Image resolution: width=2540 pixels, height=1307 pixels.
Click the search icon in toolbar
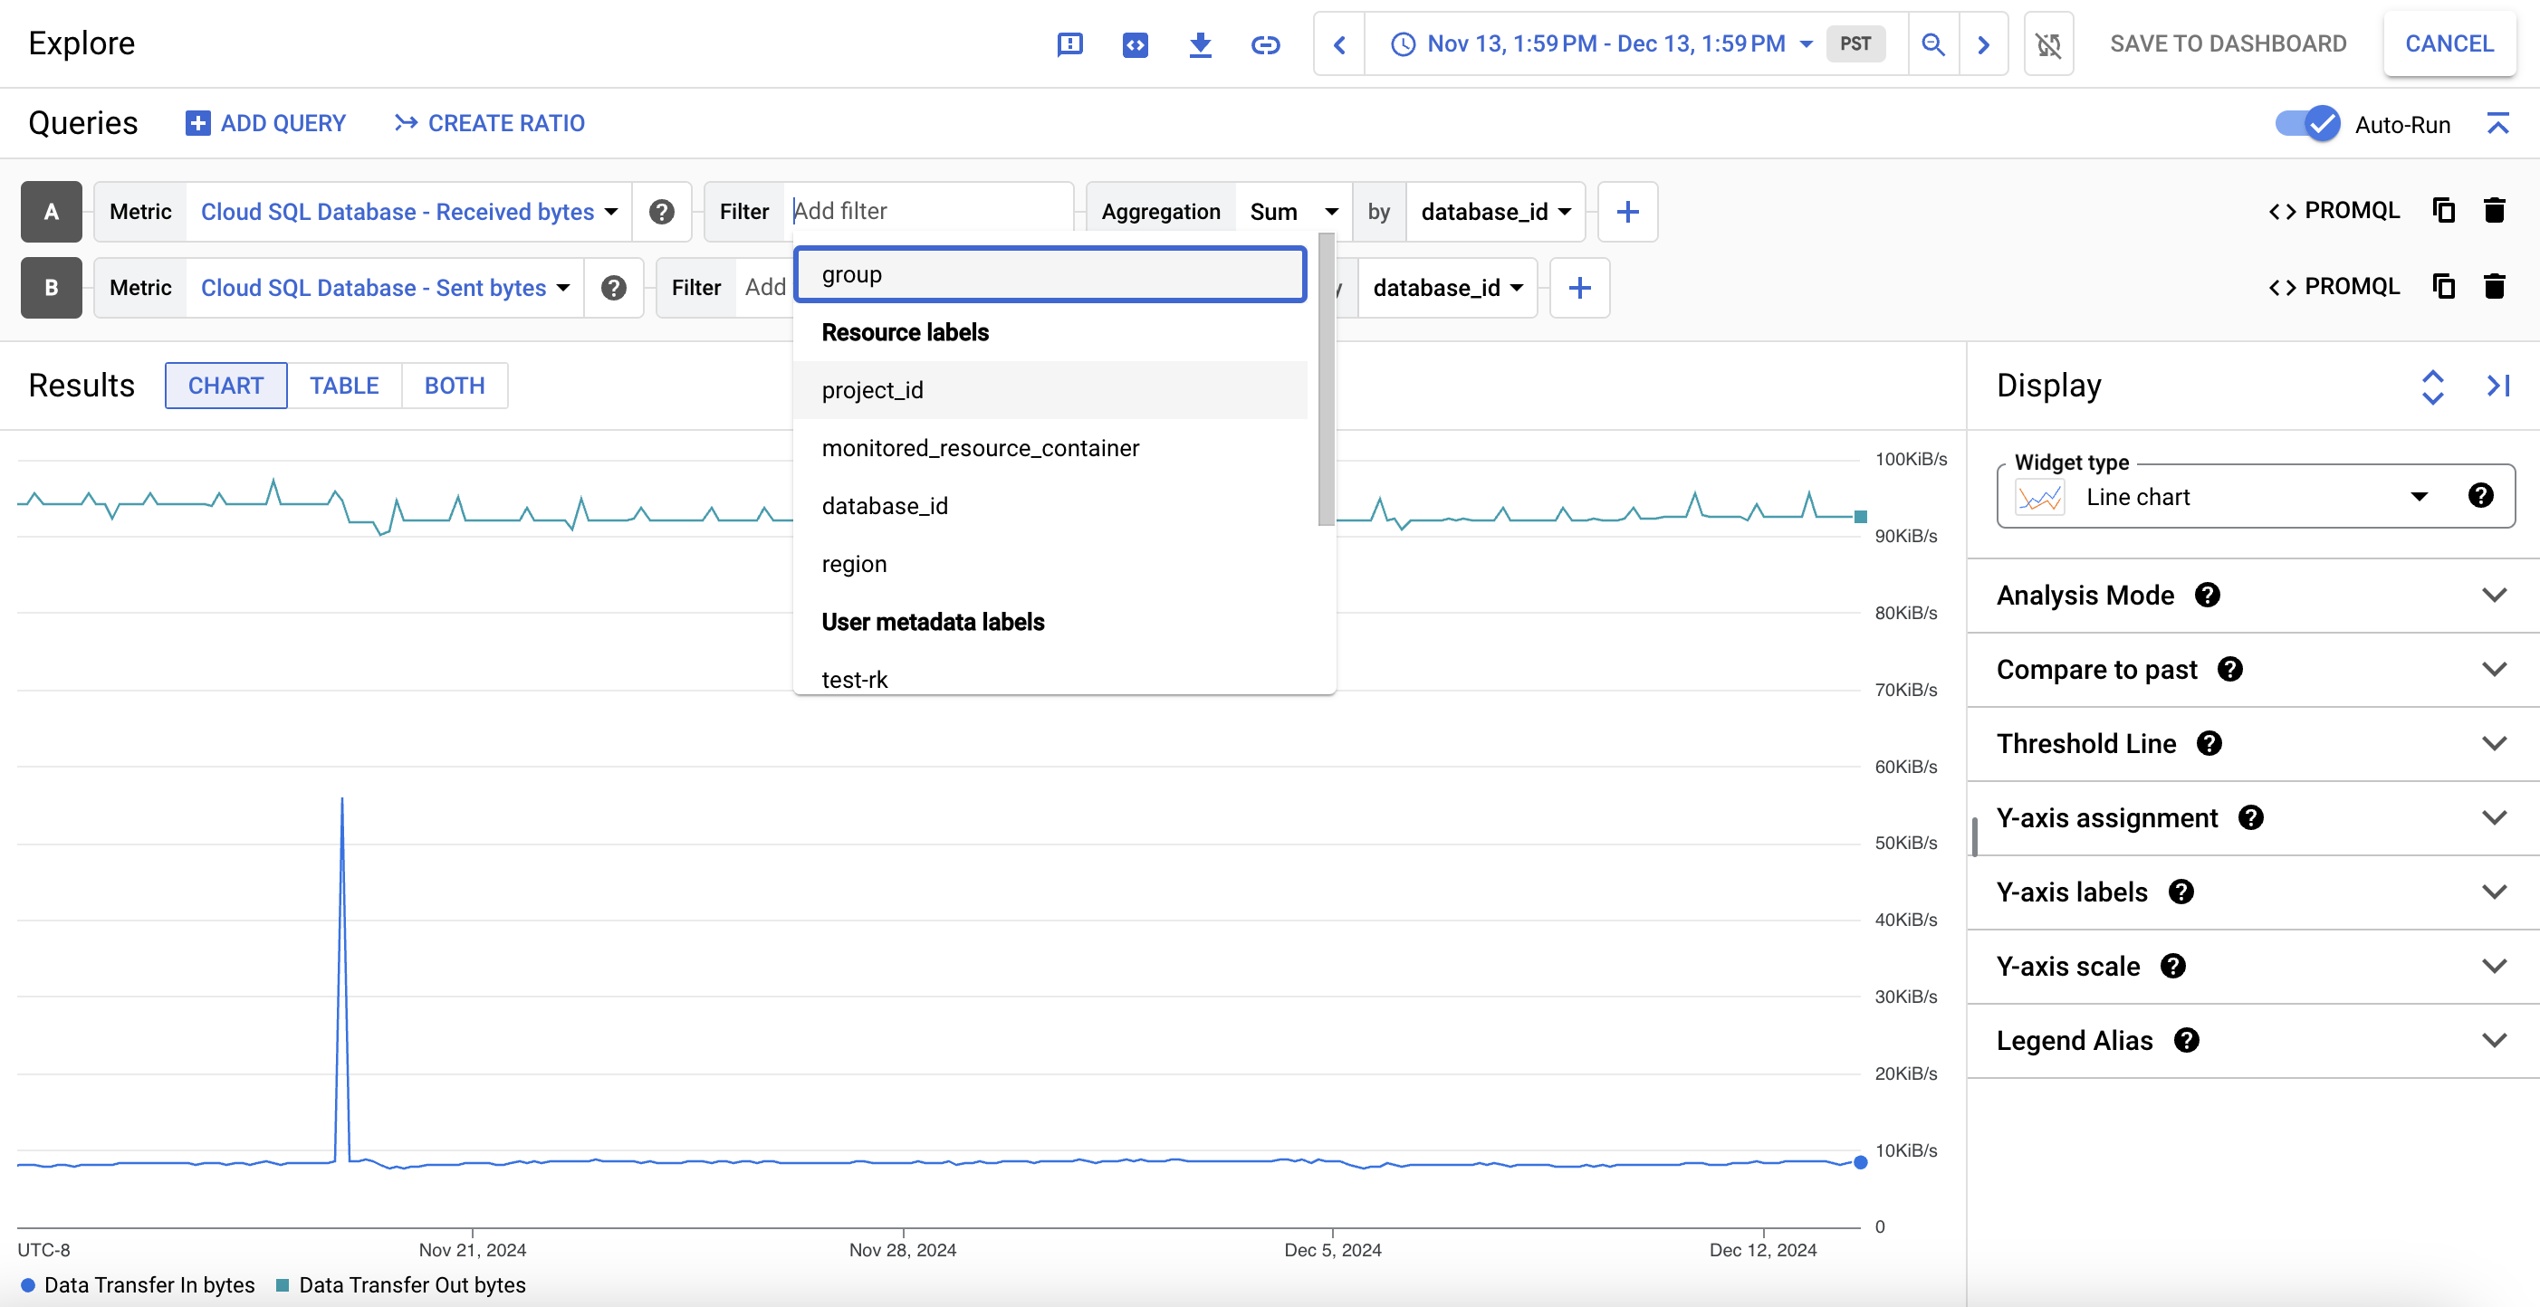point(1931,43)
